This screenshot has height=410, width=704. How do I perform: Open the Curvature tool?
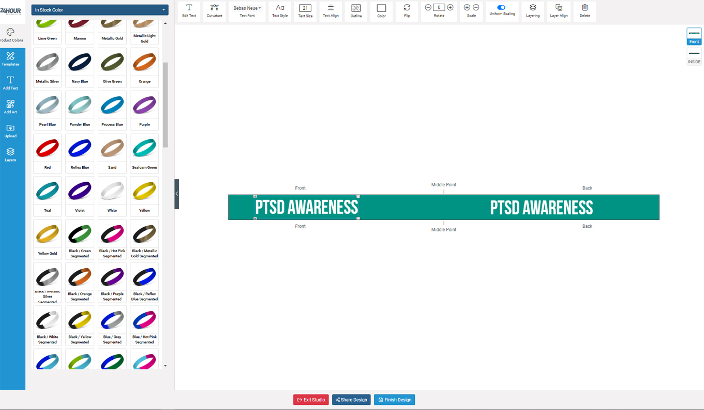214,11
